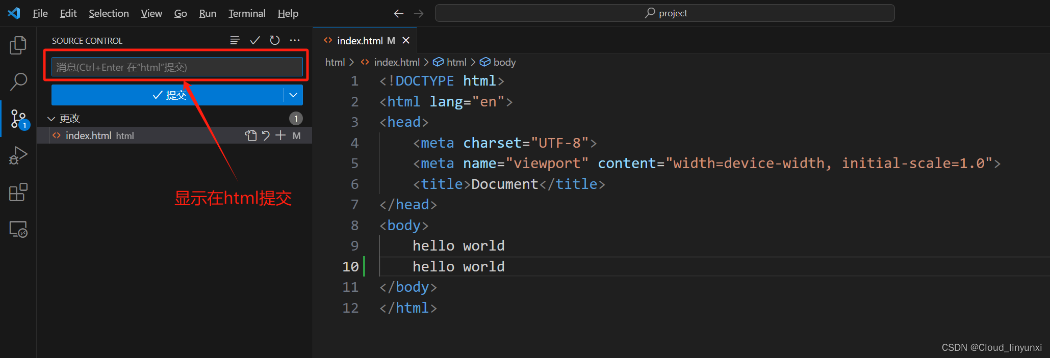Go back with navigation arrow
The width and height of the screenshot is (1050, 358).
[399, 14]
